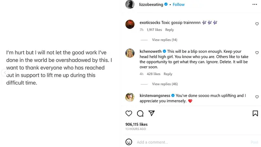Like the exoticsocks comment heart

click(257, 24)
